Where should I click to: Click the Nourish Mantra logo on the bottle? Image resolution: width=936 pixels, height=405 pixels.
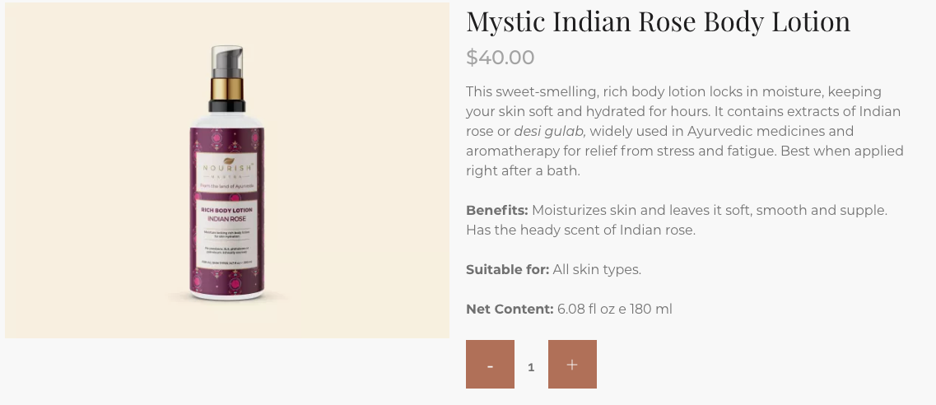[x=226, y=168]
